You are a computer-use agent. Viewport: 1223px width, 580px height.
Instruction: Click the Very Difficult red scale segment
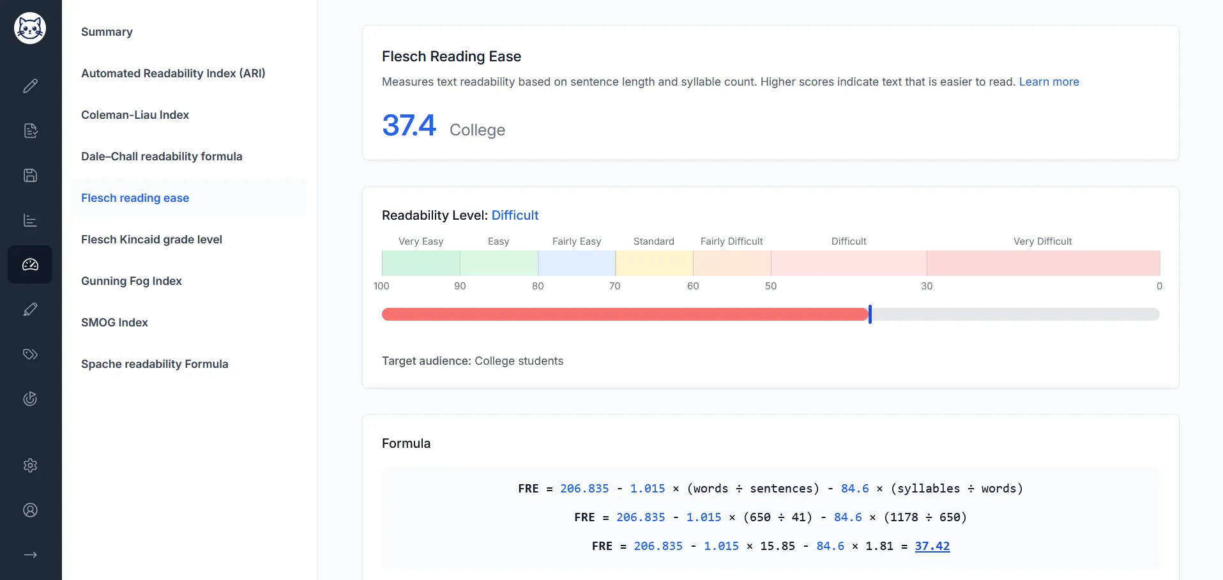pos(1043,263)
